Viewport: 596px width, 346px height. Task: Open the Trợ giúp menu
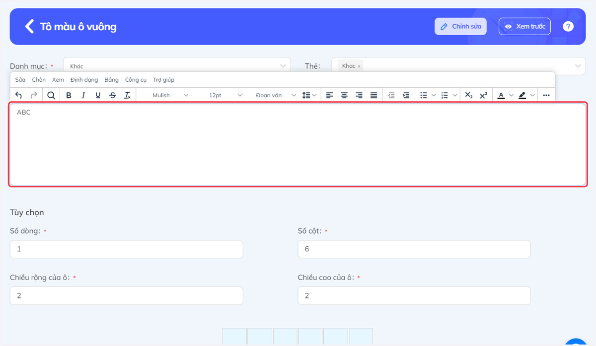coord(163,80)
